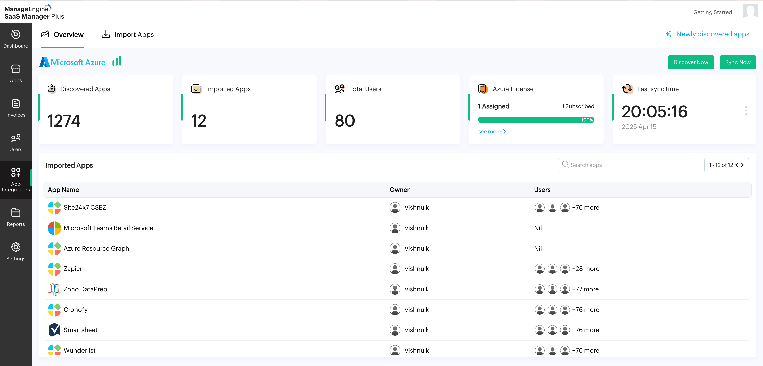
Task: Go to next page of imported apps
Action: pyautogui.click(x=743, y=165)
